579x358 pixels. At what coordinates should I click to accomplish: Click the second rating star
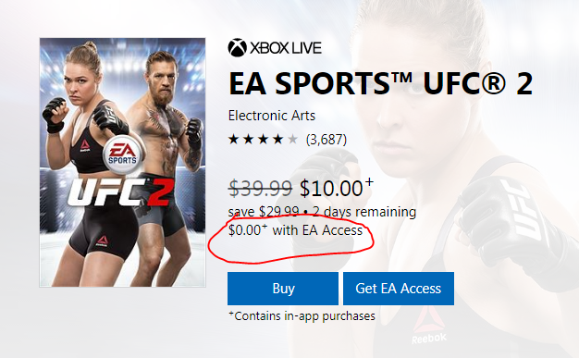(248, 140)
